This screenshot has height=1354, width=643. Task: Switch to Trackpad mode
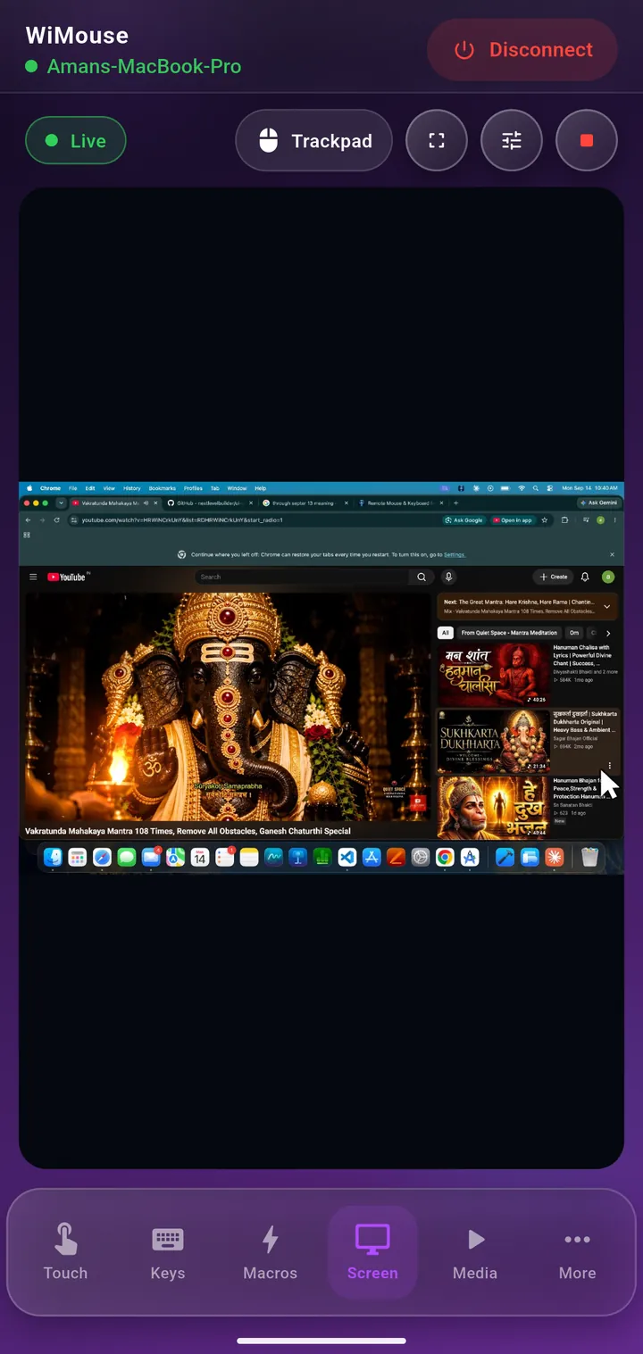(x=313, y=141)
